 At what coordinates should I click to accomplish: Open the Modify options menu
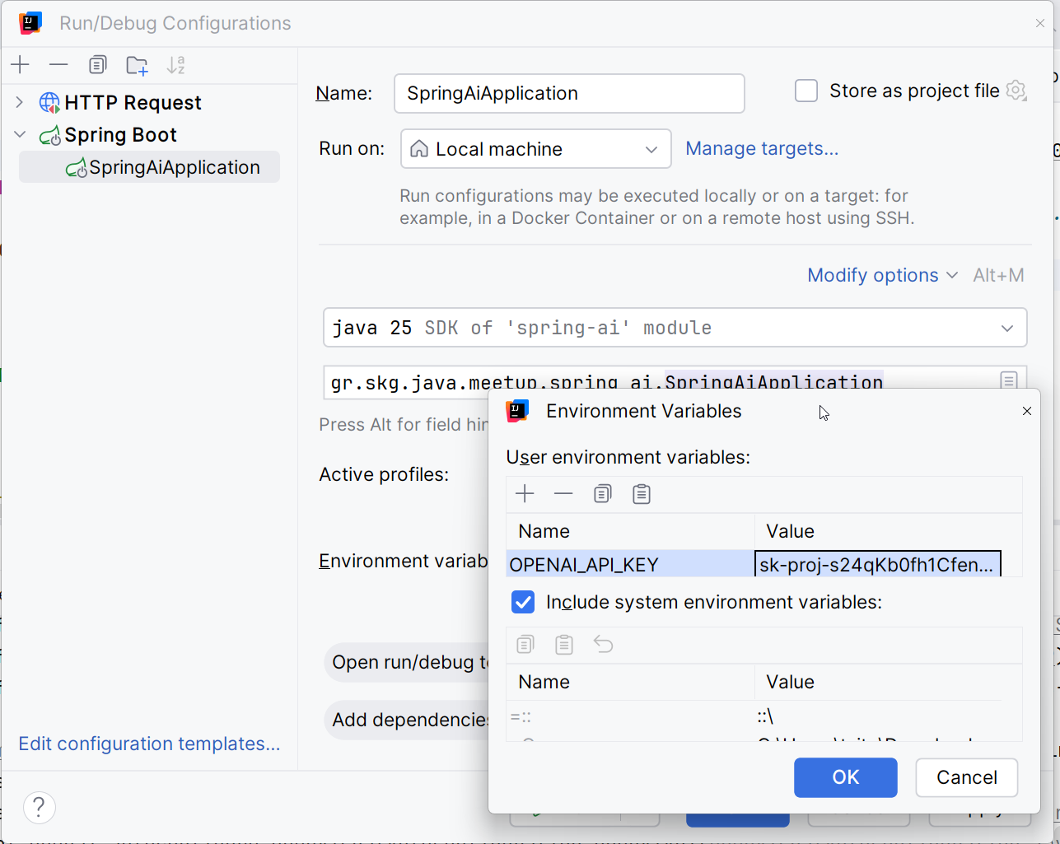pos(882,275)
